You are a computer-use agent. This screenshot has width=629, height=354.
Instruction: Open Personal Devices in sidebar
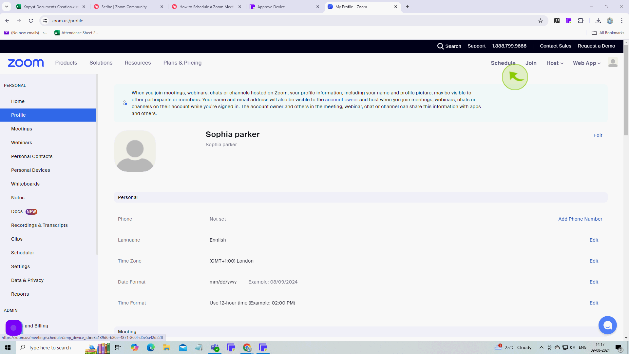(48, 170)
